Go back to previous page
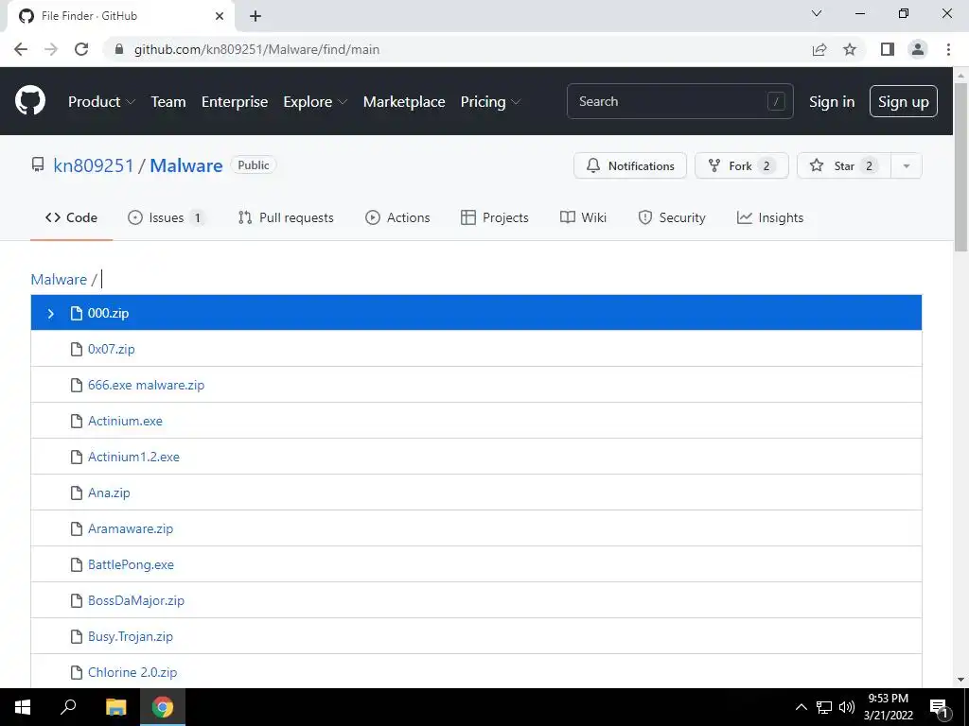Screen dimensions: 969x726 [x=21, y=49]
